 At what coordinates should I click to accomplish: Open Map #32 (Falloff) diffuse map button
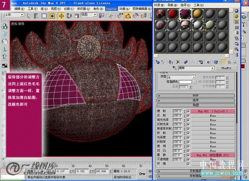tap(213, 111)
